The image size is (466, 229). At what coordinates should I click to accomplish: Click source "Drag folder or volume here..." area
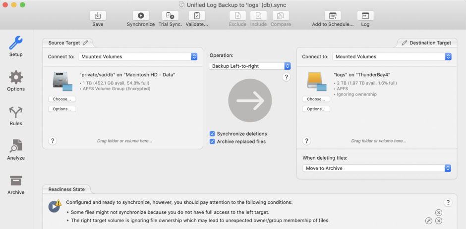pos(124,141)
